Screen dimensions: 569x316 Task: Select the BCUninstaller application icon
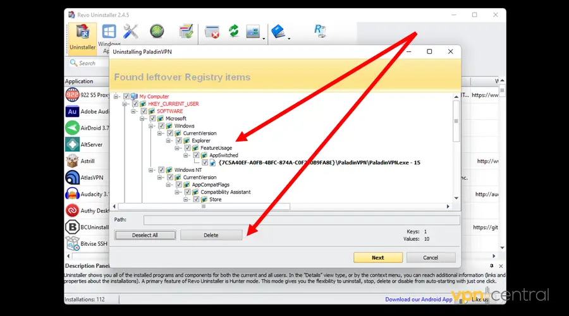(72, 227)
